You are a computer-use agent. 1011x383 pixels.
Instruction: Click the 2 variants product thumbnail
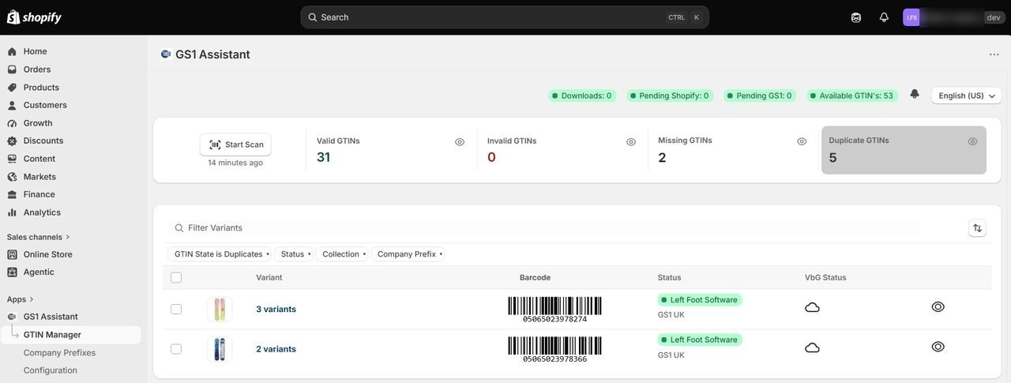pos(220,349)
